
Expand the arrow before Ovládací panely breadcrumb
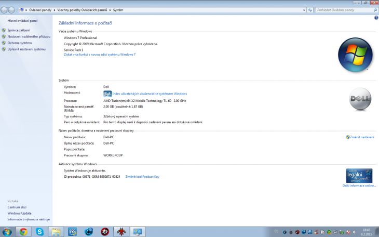26,10
